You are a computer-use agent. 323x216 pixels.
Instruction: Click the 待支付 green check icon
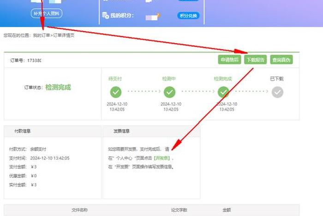[116, 92]
